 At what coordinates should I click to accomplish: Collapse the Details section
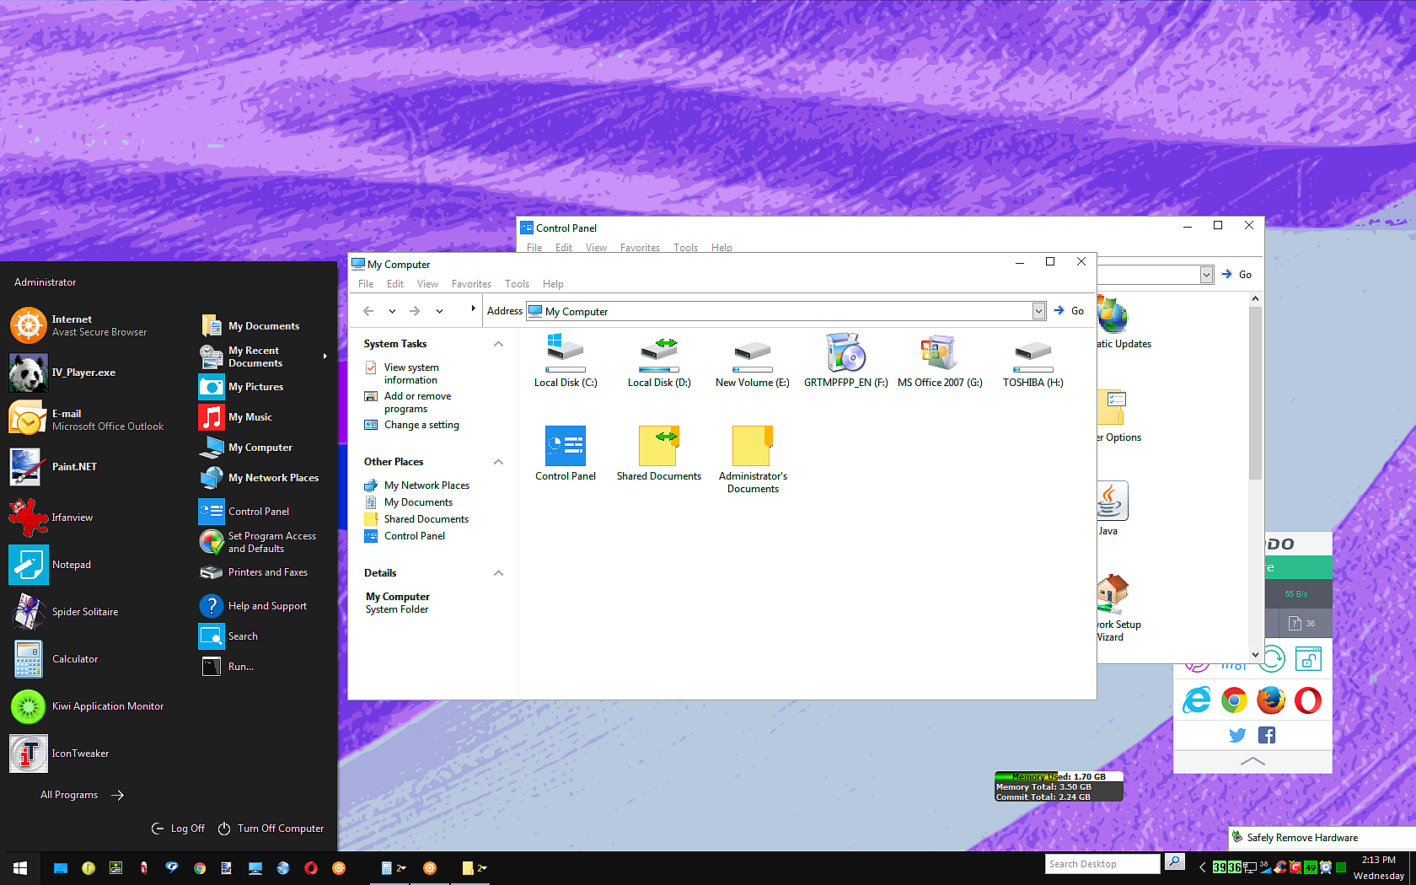498,573
